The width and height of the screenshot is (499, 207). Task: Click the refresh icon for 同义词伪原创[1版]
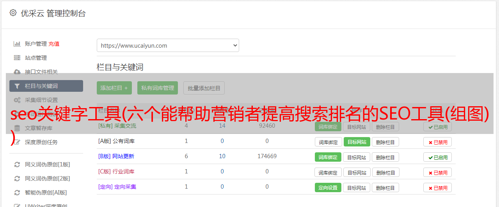pos(17,164)
